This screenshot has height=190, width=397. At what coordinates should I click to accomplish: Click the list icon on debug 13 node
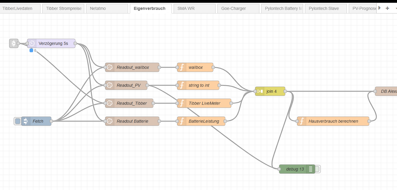(x=311, y=169)
